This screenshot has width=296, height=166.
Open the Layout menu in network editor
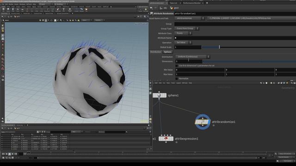[179, 83]
